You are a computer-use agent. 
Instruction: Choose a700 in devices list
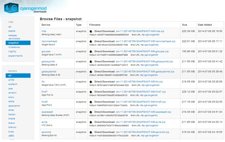pos(11,80)
